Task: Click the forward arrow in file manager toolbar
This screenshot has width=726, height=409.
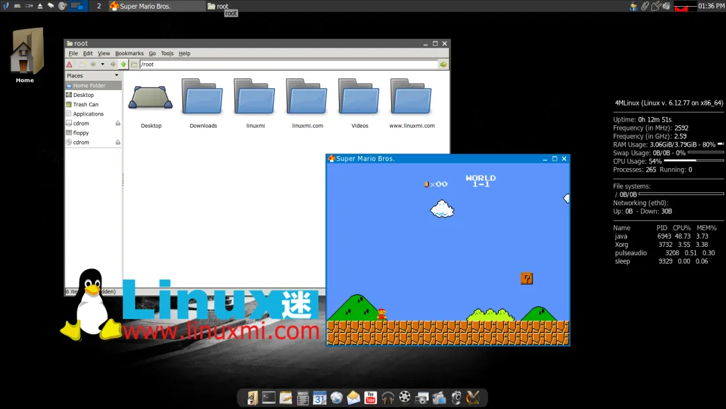Action: point(113,65)
